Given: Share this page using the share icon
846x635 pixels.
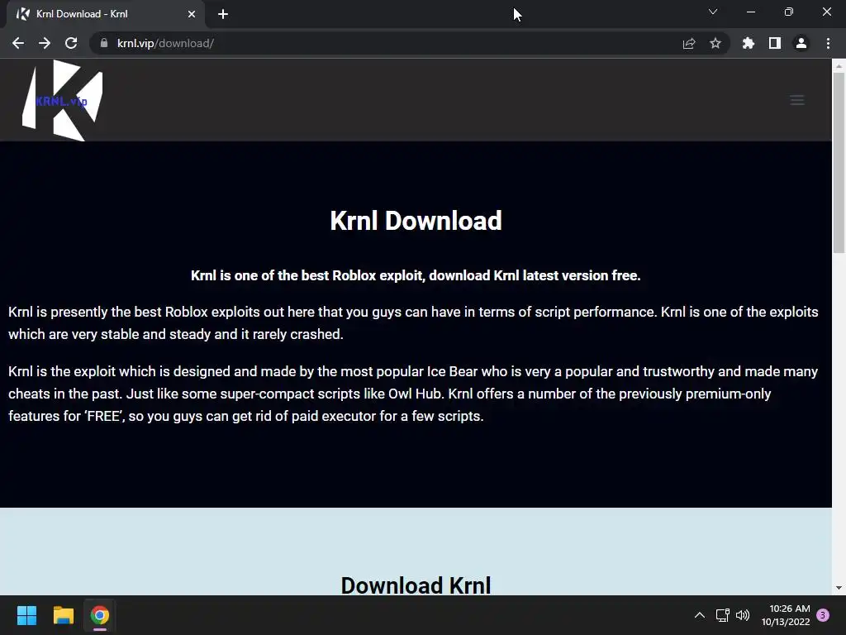Looking at the screenshot, I should point(689,43).
